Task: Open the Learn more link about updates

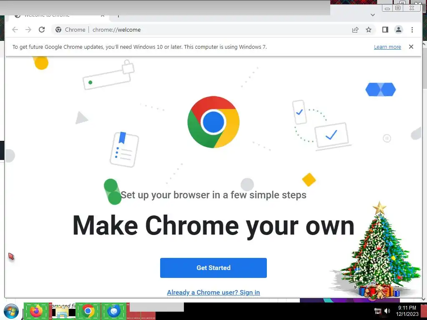Action: point(387,47)
